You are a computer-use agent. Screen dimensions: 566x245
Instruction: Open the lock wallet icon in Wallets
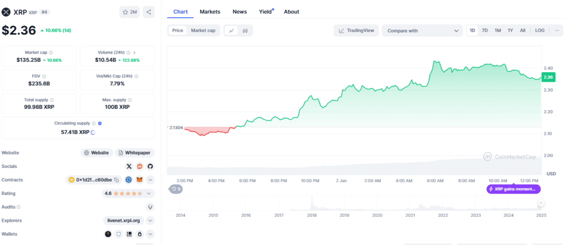click(x=139, y=234)
